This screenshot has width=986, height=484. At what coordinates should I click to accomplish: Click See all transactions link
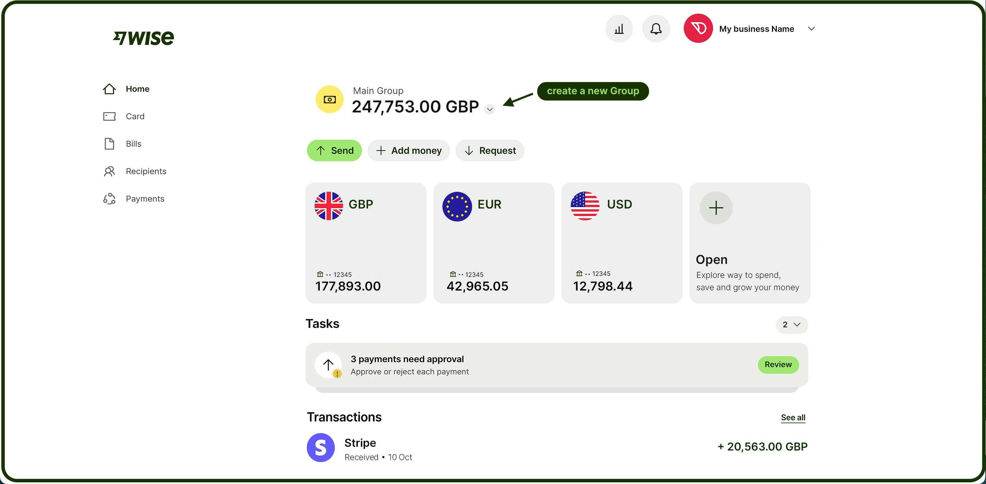(x=793, y=418)
